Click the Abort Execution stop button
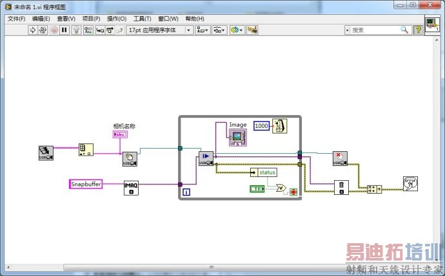Viewport: 445px width, 276px height. click(54, 30)
